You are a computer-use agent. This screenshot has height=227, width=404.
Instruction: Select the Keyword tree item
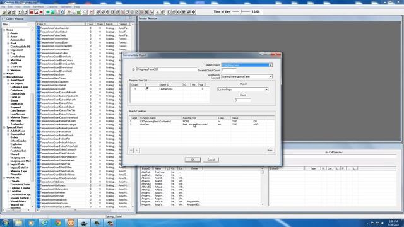[15, 107]
